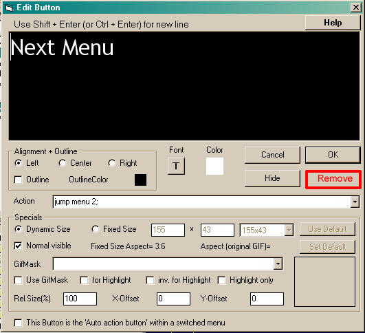Select Center alignment radio
The image size is (365, 333).
coord(63,163)
